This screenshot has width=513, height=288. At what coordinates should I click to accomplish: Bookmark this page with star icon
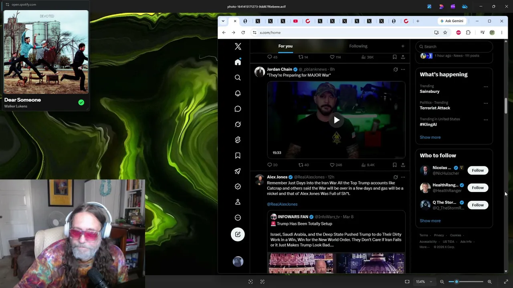pos(445,32)
